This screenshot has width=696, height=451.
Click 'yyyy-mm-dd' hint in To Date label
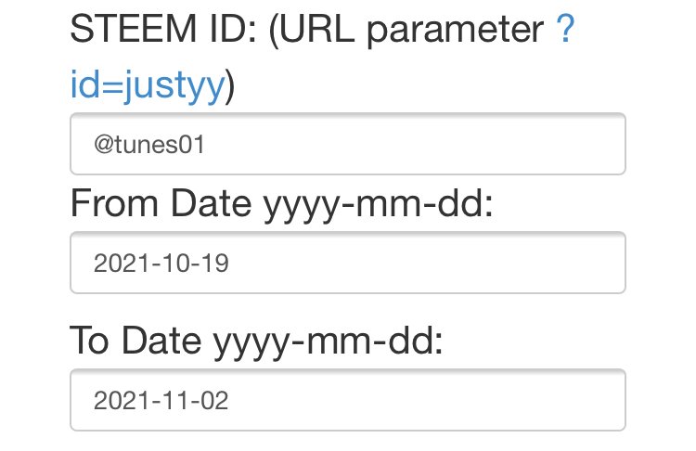click(x=329, y=341)
